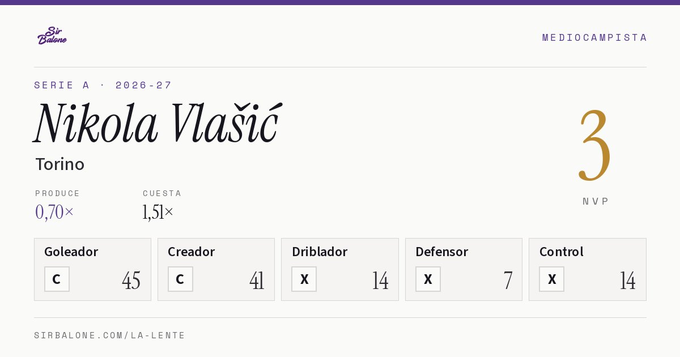Viewport: 680px width, 357px height.
Task: Click the large gold NVP number 3
Action: pos(595,146)
